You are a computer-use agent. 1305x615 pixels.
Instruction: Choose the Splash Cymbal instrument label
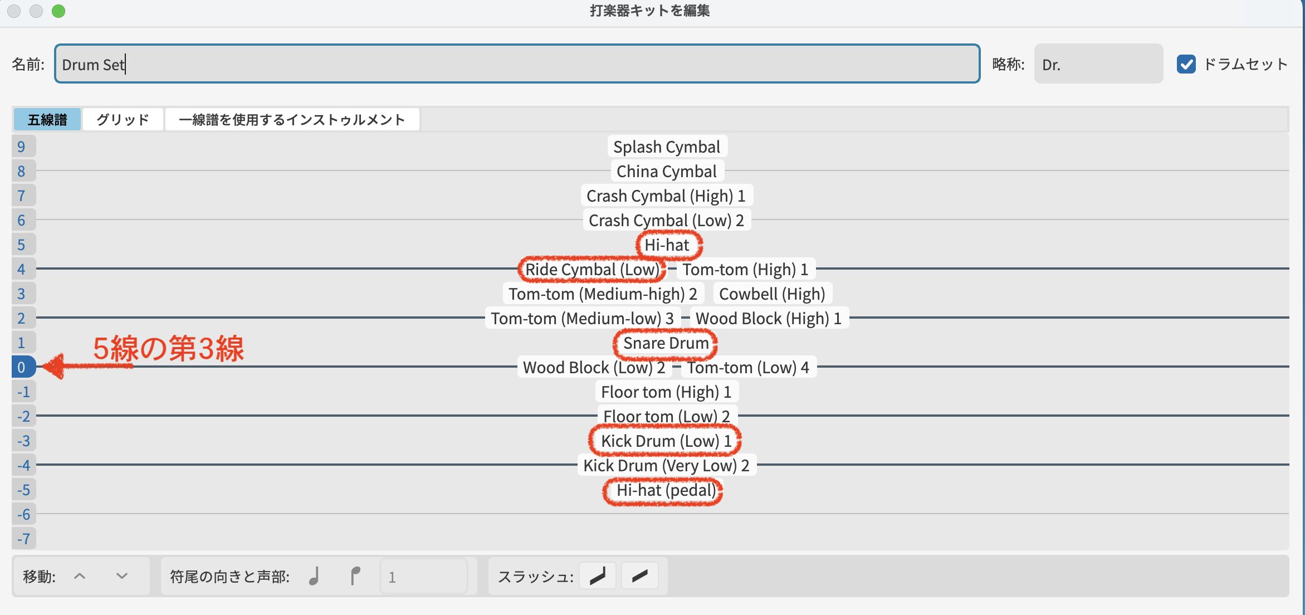(667, 147)
